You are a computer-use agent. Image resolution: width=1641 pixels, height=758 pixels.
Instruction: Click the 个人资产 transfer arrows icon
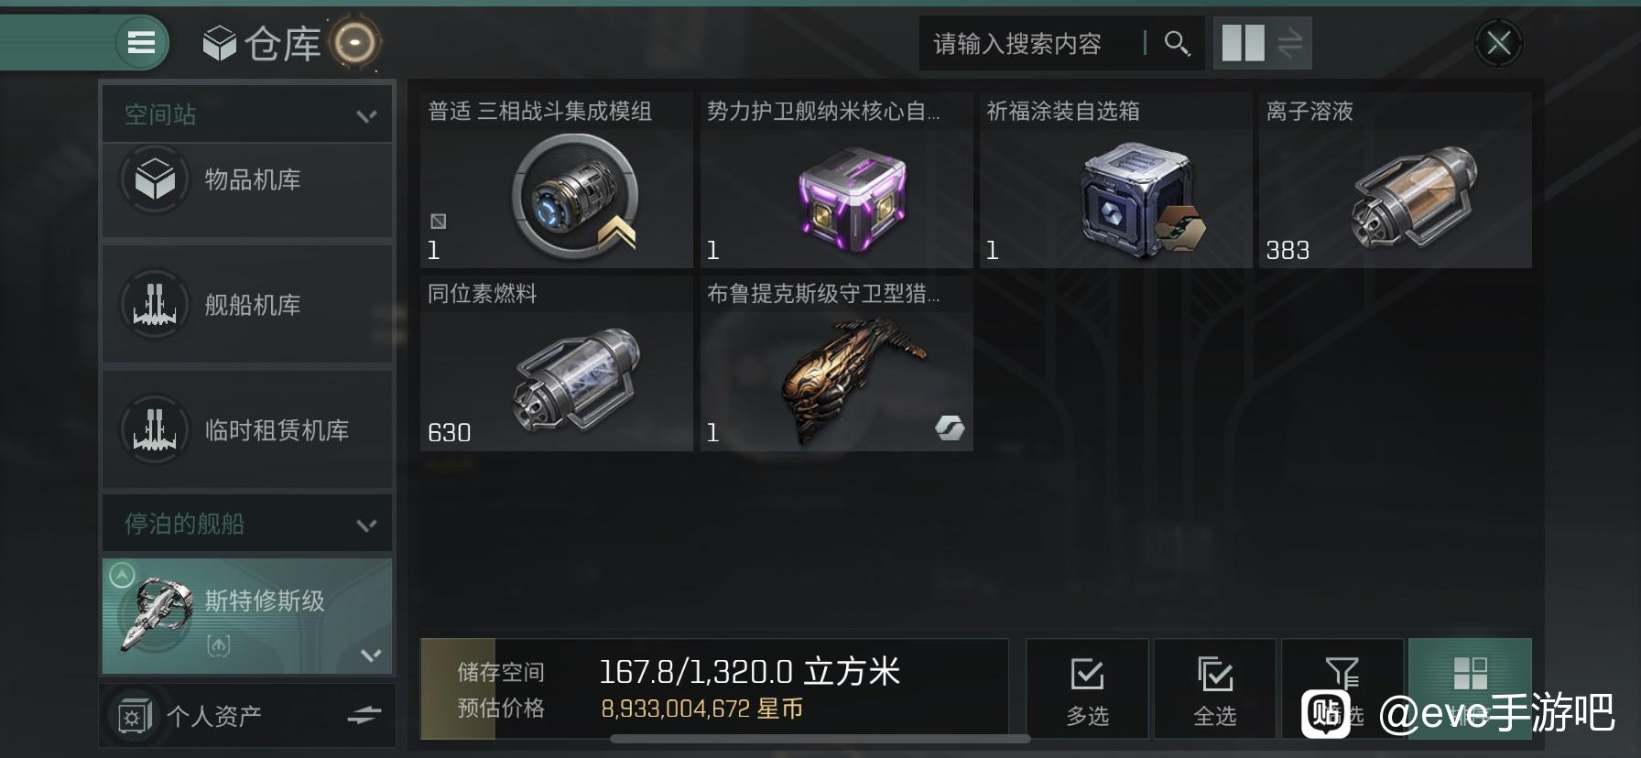click(x=364, y=715)
